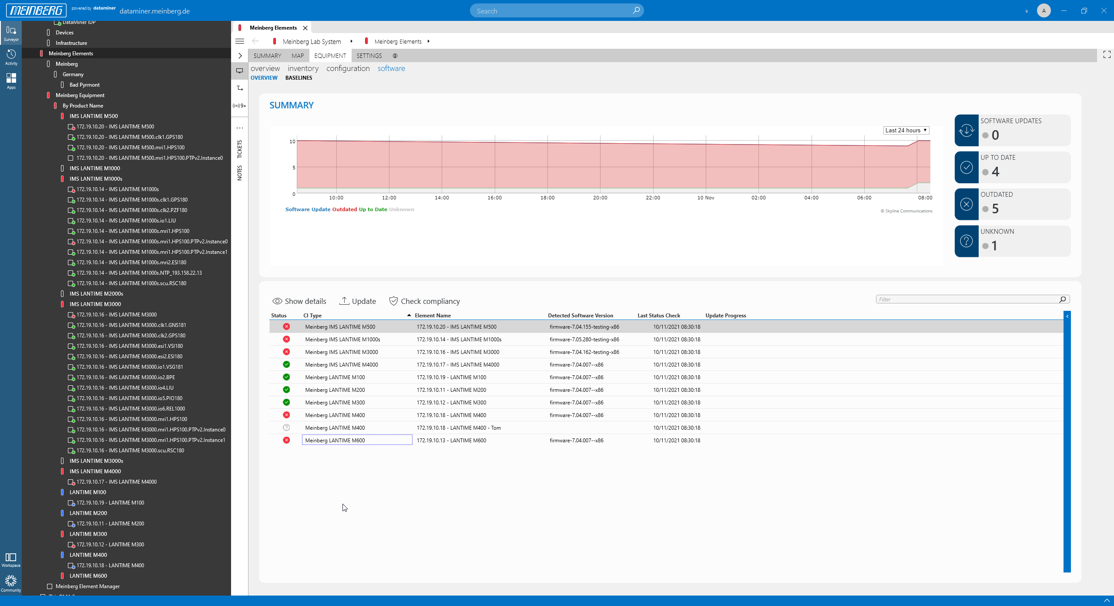Toggle the Up to Date legend entry

point(373,209)
